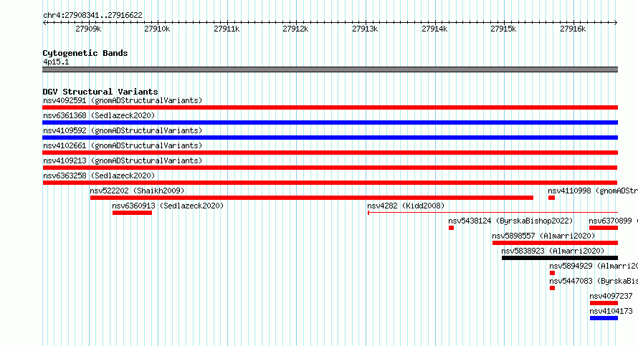
Task: Click the thin red line under nsv4282
Action: 492,212
